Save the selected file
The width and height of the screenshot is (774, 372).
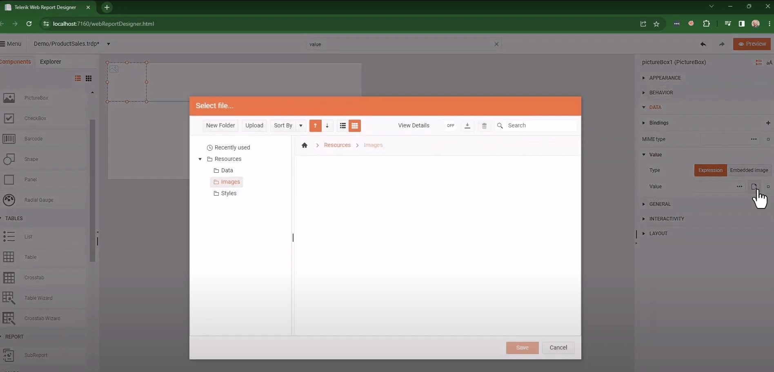522,347
